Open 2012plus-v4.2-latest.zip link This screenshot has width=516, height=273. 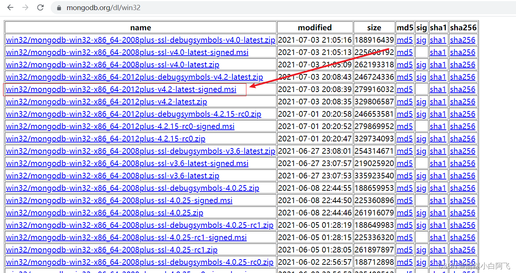coord(106,102)
